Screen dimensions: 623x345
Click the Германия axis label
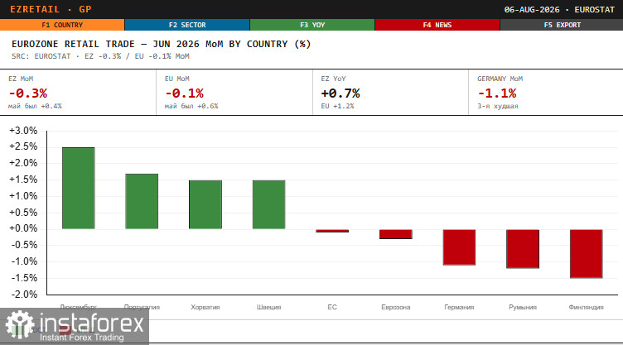(459, 307)
